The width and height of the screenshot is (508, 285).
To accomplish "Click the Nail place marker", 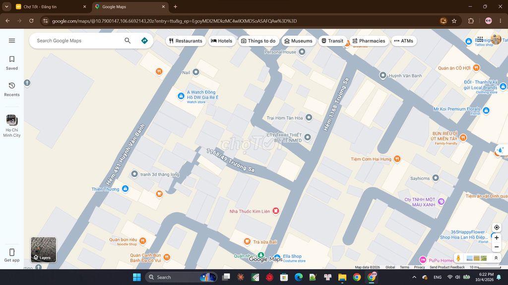I will 195,72.
